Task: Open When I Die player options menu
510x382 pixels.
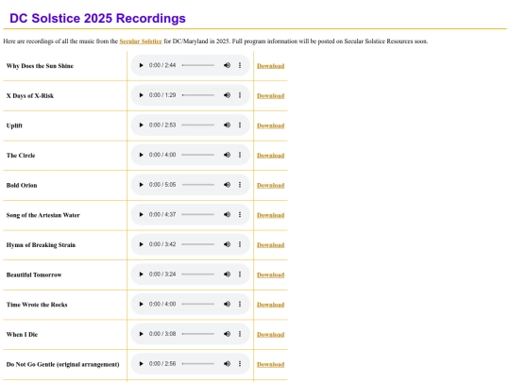Action: (240, 334)
